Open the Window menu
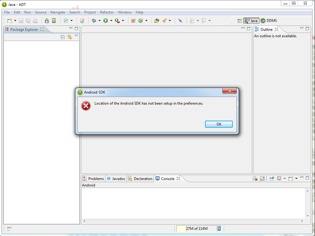Screen dimensions: 315x236 point(125,12)
